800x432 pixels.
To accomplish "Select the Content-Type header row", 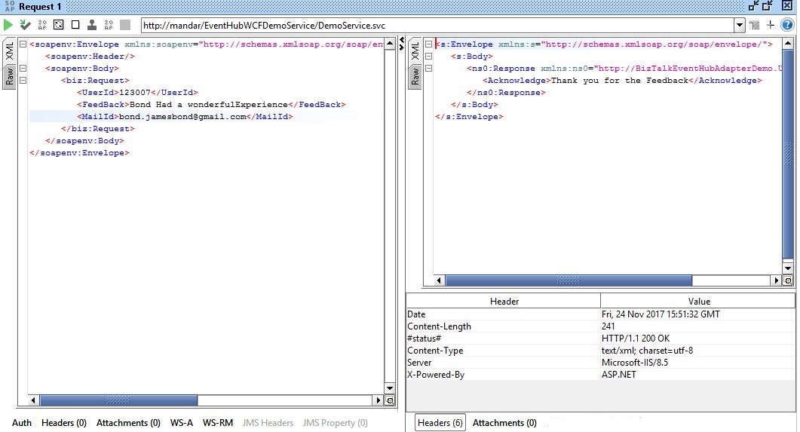I will pos(600,351).
